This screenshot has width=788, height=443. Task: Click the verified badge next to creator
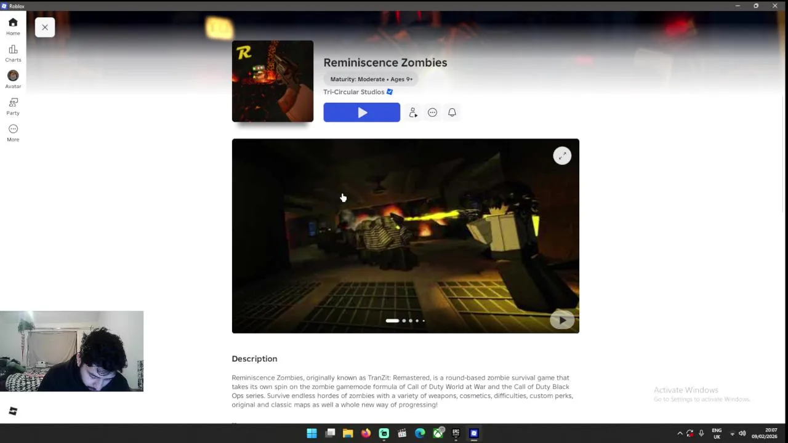389,92
